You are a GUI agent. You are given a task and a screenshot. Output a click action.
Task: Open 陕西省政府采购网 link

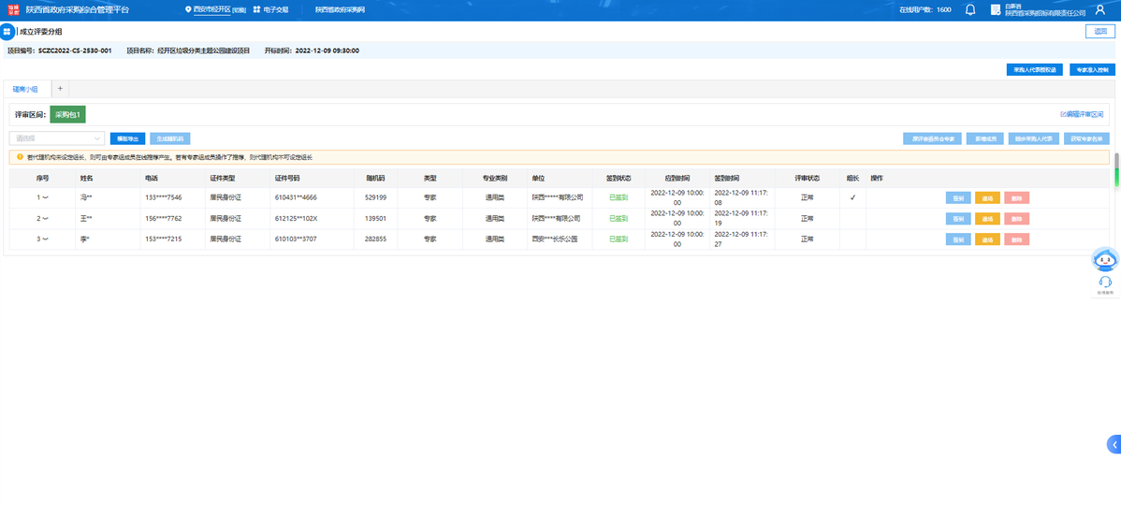click(x=340, y=10)
